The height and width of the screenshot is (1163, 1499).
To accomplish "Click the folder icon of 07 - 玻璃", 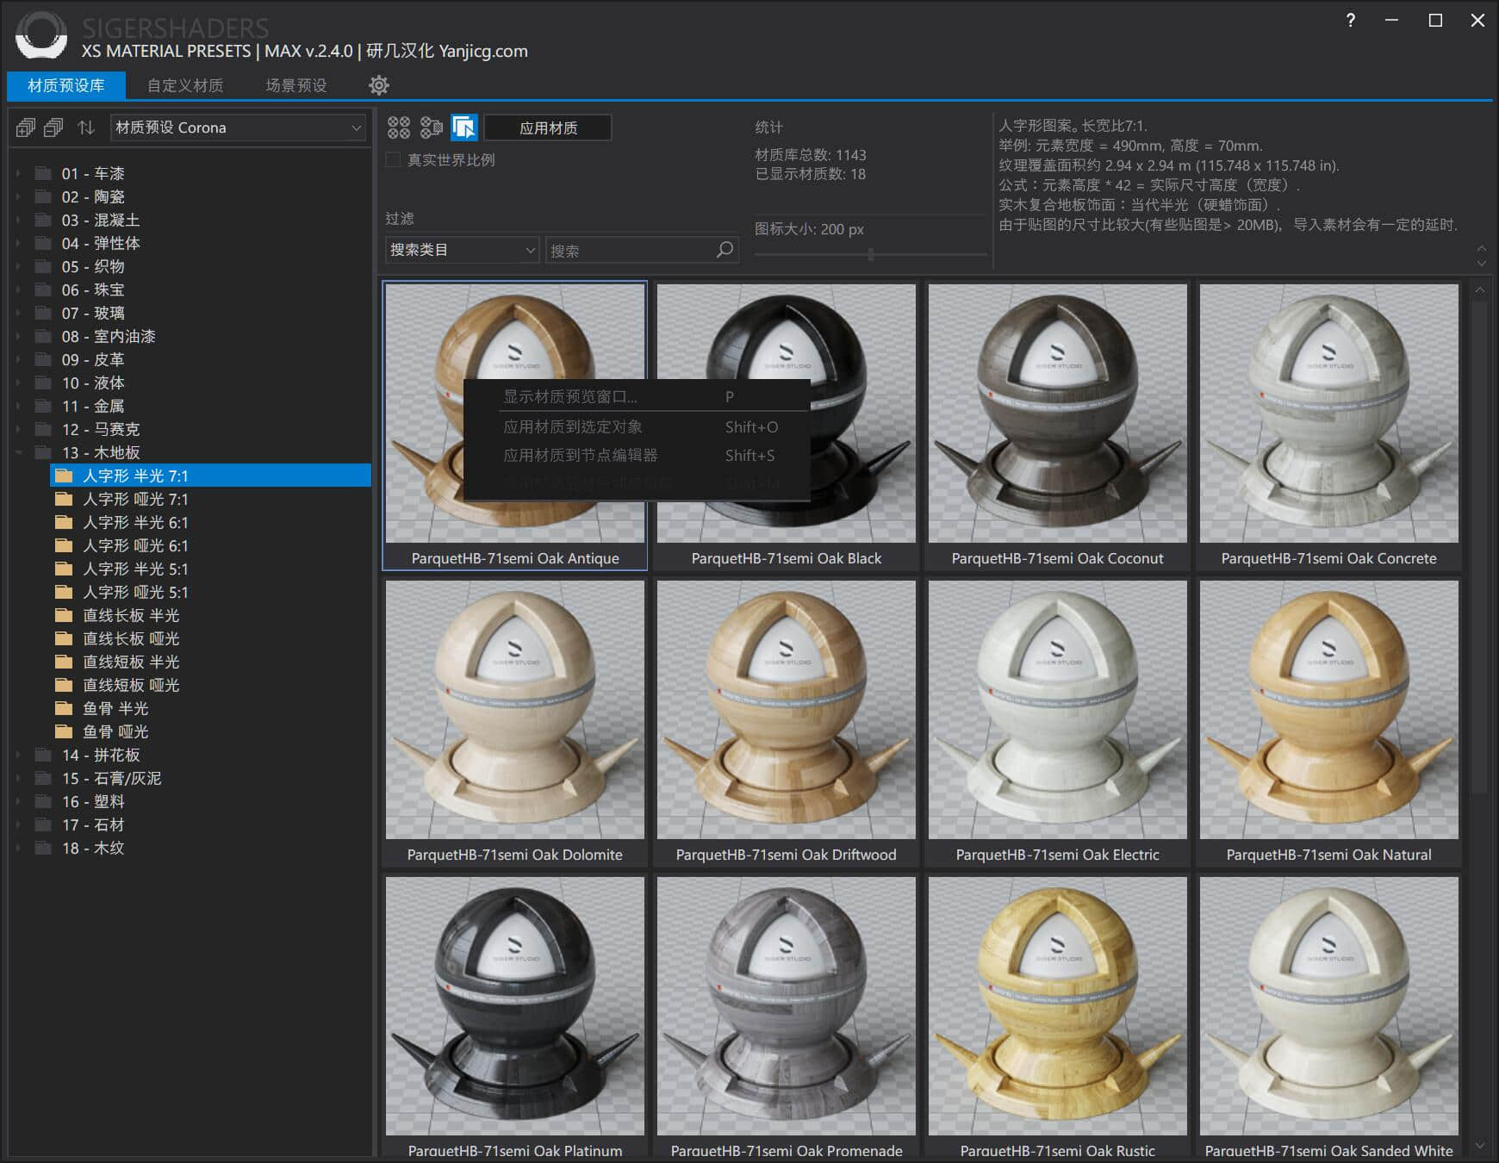I will click(x=43, y=313).
